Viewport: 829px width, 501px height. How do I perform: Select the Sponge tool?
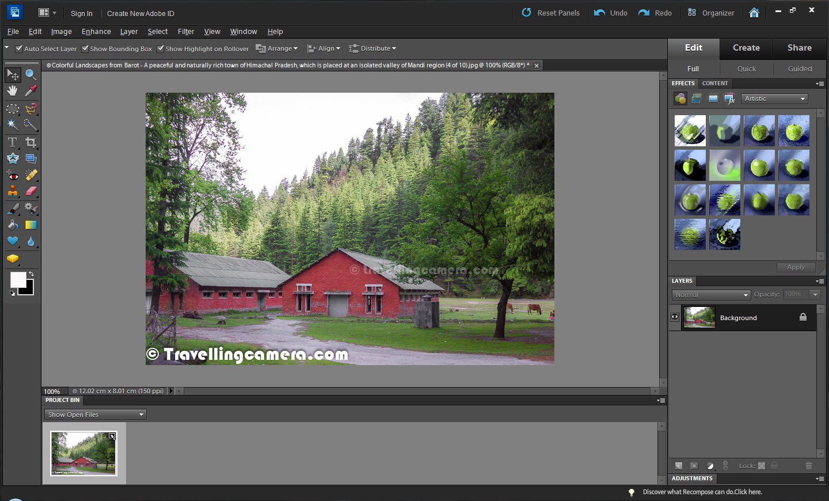pos(13,259)
